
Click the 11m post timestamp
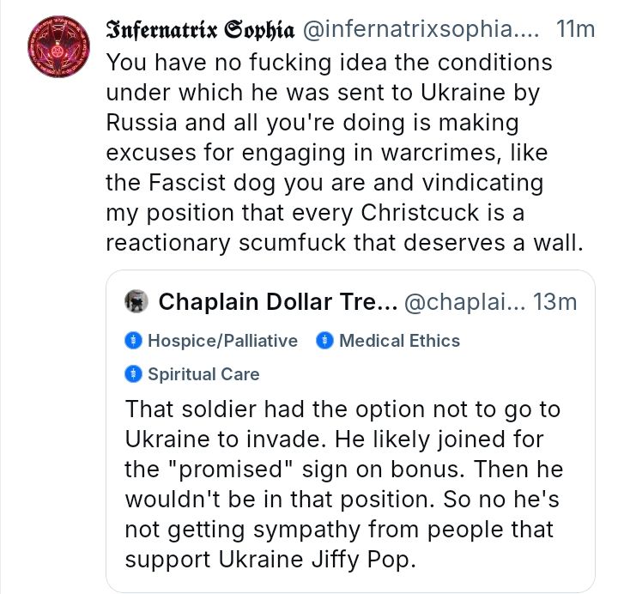[575, 29]
